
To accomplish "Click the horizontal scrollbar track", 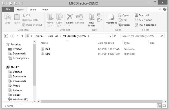I will click(x=101, y=101).
